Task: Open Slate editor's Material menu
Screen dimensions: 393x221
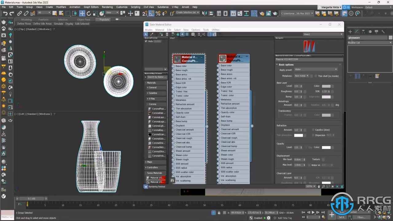Action: tap(160, 30)
